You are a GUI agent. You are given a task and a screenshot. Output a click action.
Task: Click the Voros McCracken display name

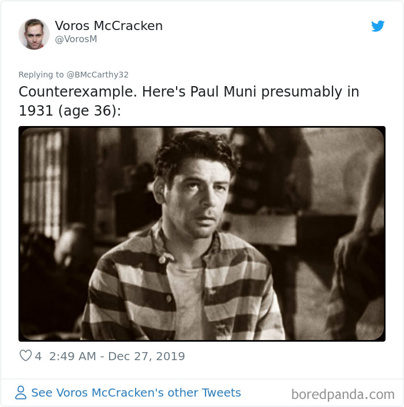(109, 25)
